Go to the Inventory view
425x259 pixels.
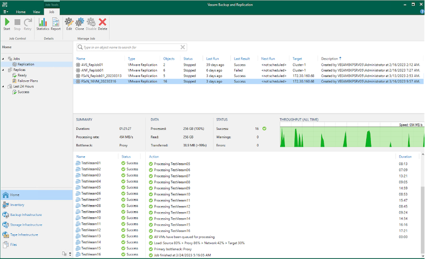pyautogui.click(x=17, y=204)
